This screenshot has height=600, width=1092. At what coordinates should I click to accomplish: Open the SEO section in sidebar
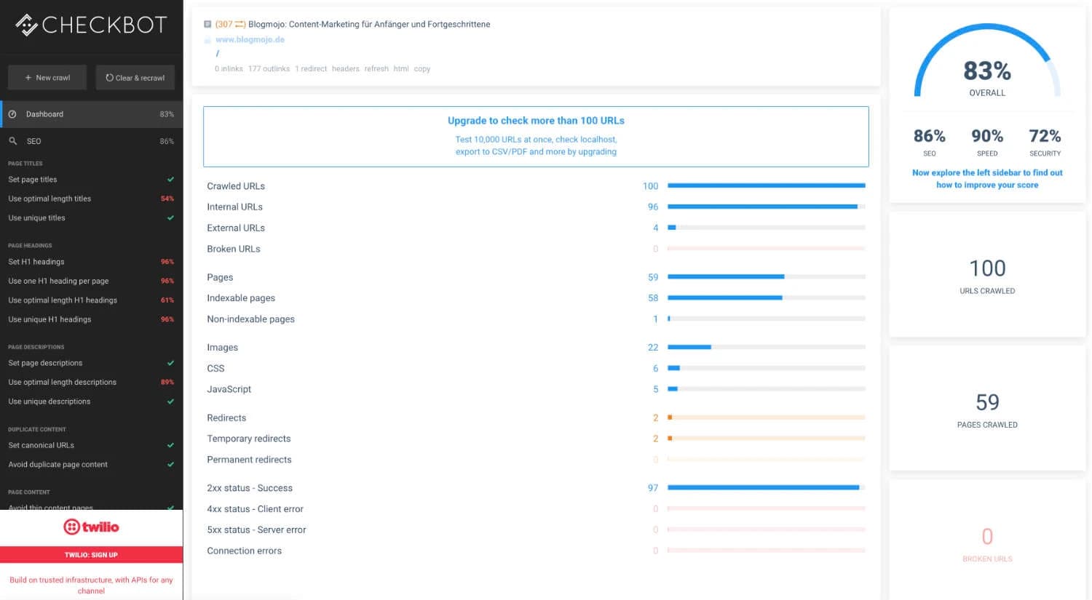coord(34,141)
